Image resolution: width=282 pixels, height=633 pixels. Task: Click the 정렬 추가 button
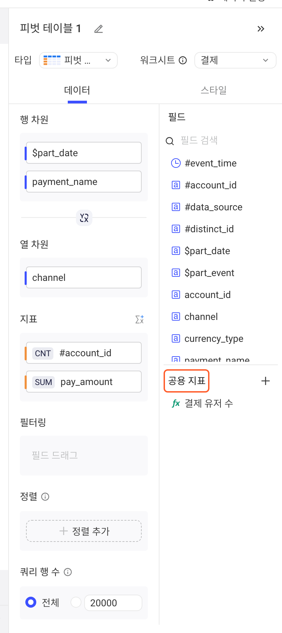click(x=84, y=531)
